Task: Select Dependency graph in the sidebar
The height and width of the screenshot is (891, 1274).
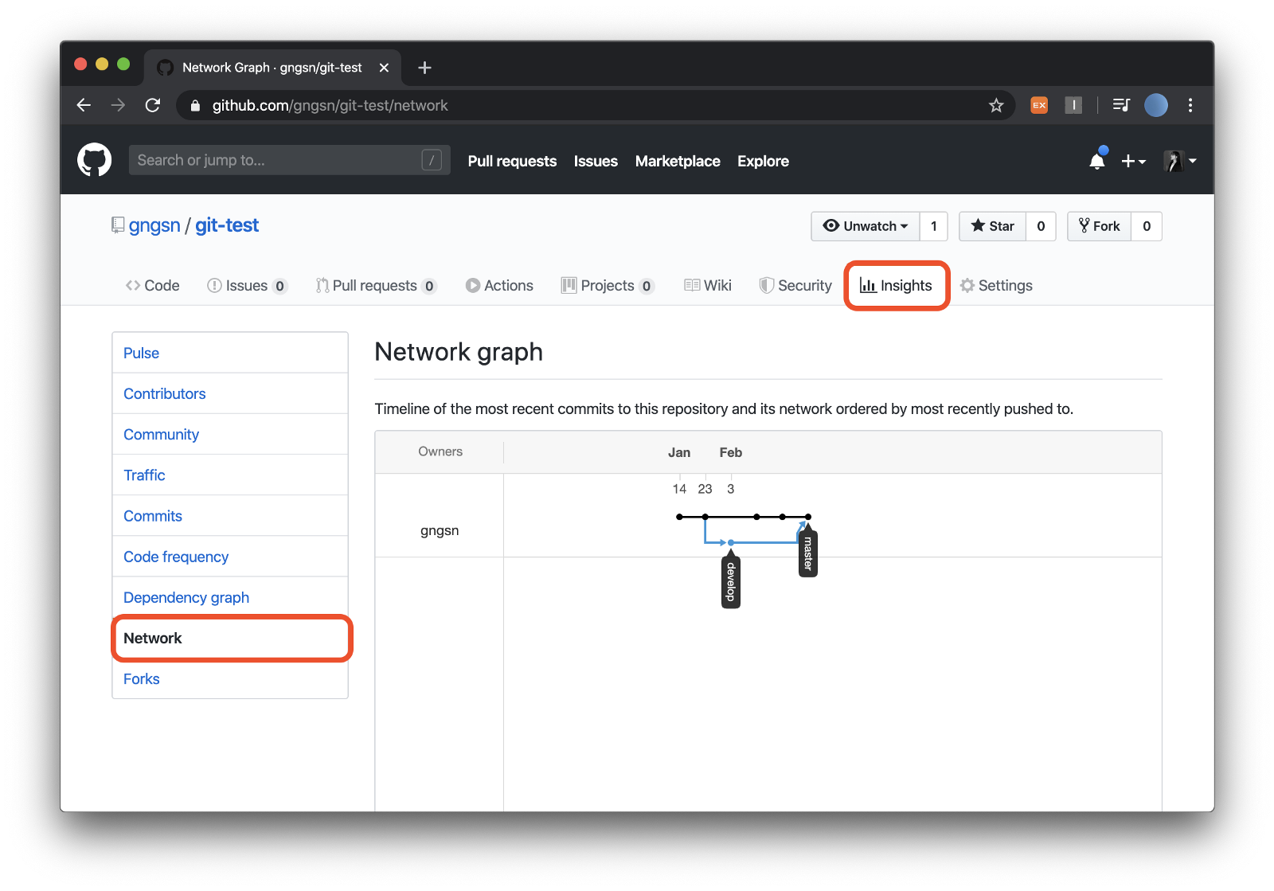Action: 230,597
